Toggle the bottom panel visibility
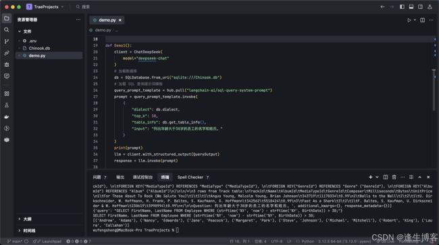Image resolution: width=439 pixels, height=245 pixels. point(411,7)
